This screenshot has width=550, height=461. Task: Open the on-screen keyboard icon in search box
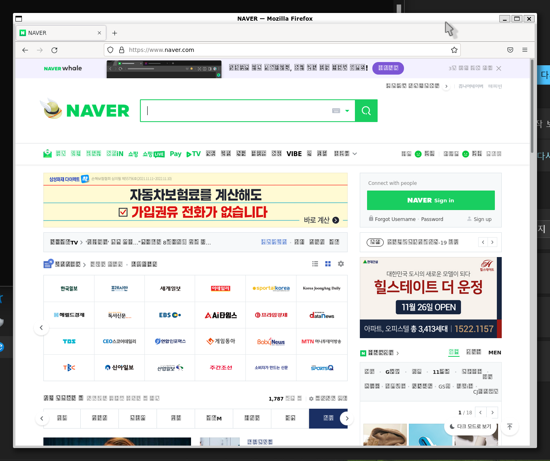(x=336, y=111)
